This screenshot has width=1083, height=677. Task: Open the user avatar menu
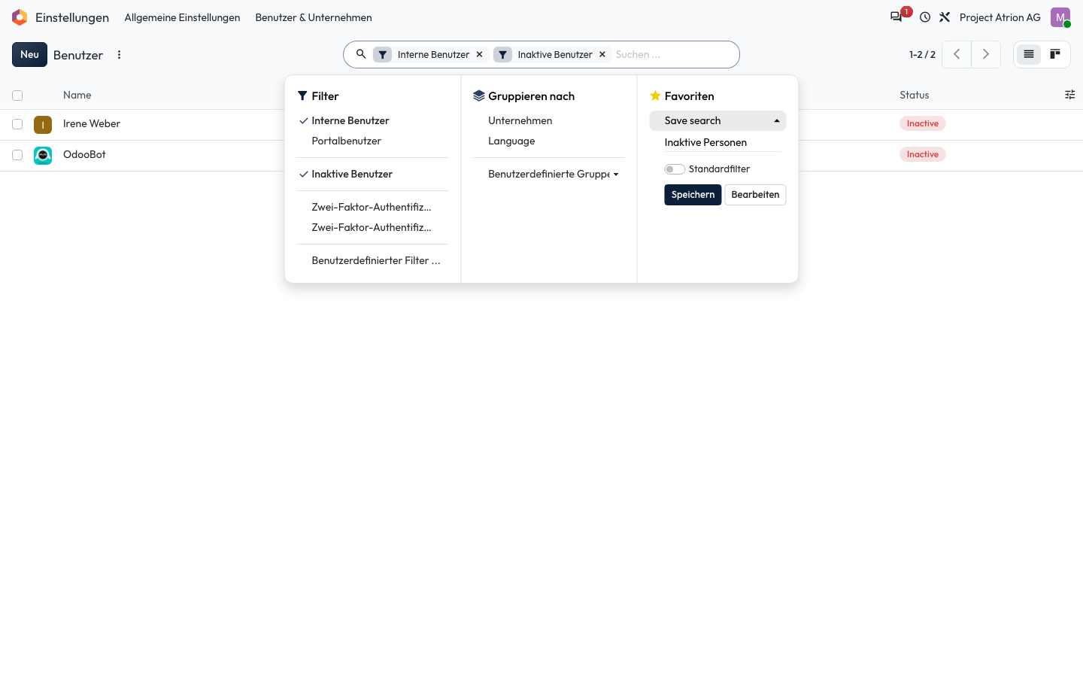1060,17
